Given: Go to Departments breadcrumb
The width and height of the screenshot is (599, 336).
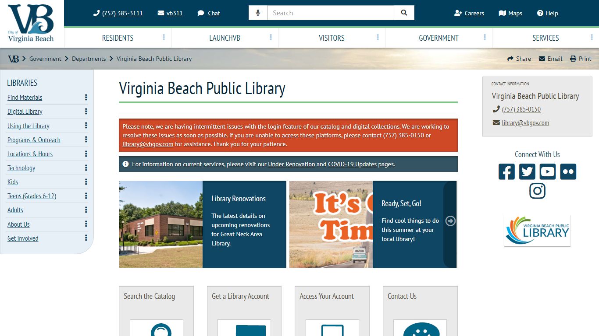Looking at the screenshot, I should (89, 59).
